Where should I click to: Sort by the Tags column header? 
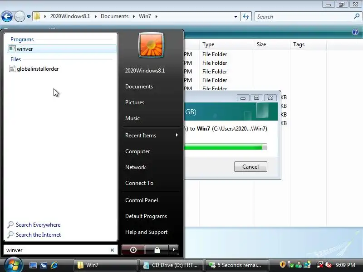pyautogui.click(x=309, y=44)
